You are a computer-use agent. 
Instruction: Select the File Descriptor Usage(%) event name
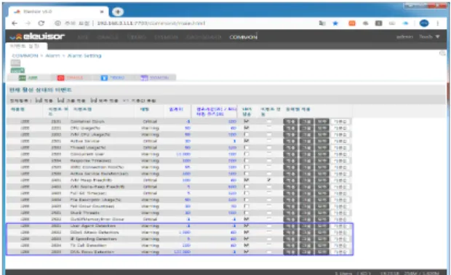coord(95,199)
